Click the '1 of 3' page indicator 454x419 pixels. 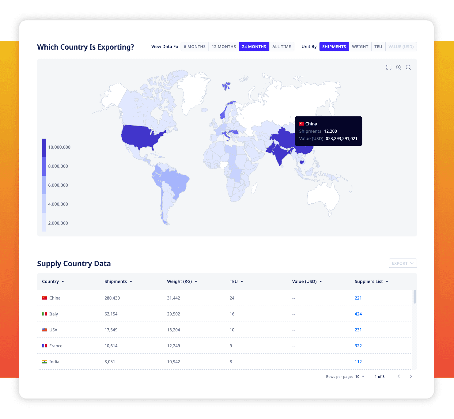tap(380, 377)
